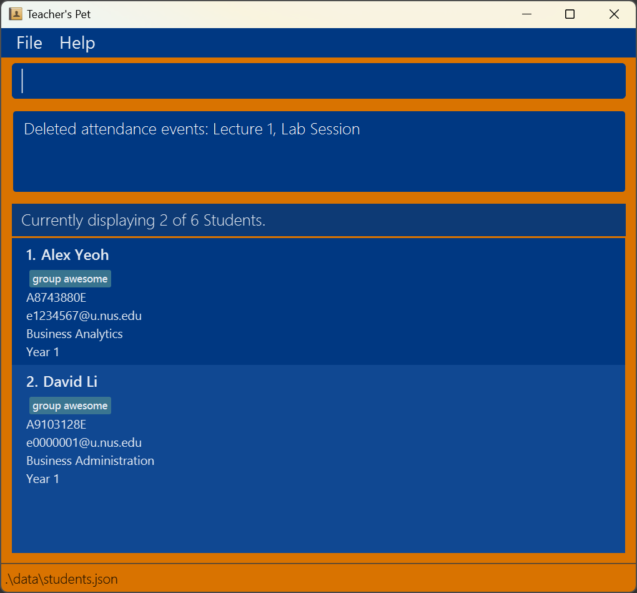Close the Teacher's Pet window
Viewport: 637px width, 593px height.
pyautogui.click(x=614, y=14)
